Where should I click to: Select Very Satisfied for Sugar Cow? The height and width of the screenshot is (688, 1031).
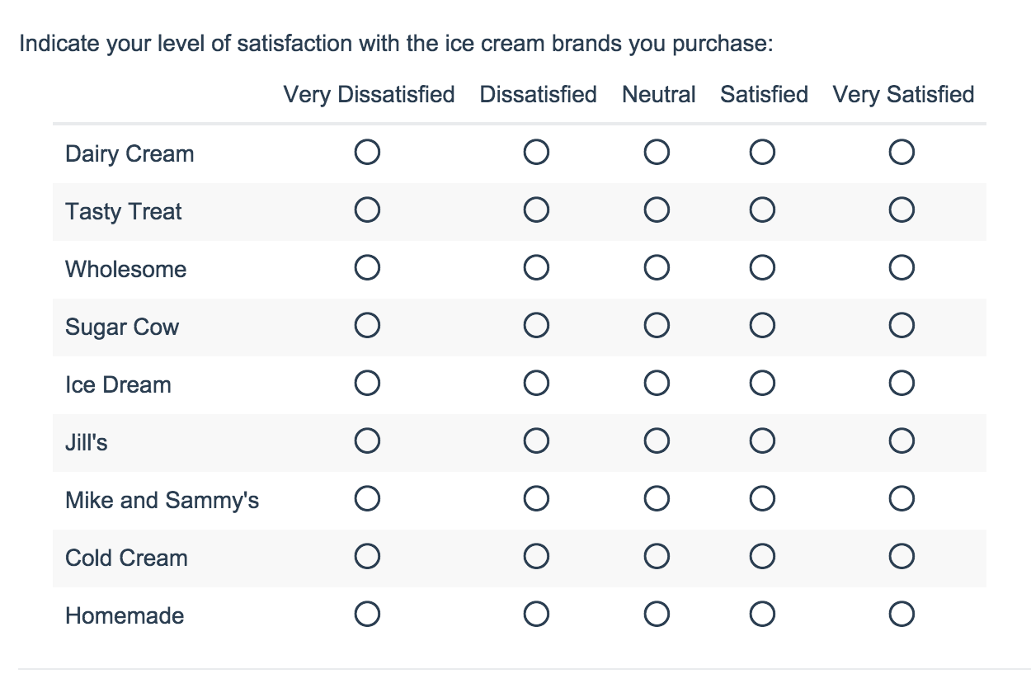[x=902, y=326]
